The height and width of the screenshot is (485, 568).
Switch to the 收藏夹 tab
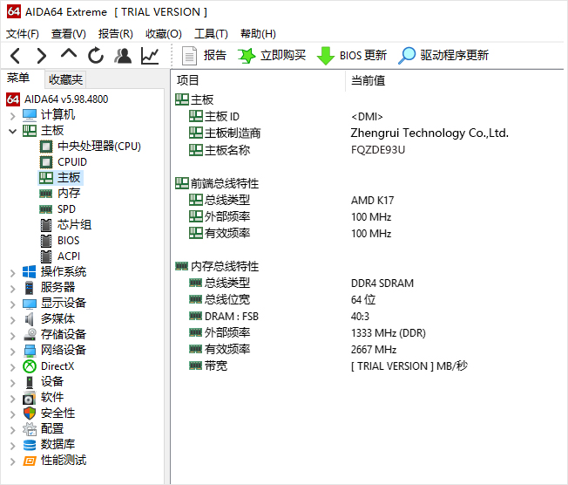(65, 79)
